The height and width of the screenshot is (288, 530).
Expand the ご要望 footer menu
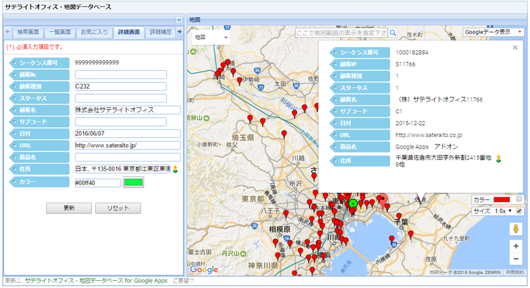coord(184,281)
